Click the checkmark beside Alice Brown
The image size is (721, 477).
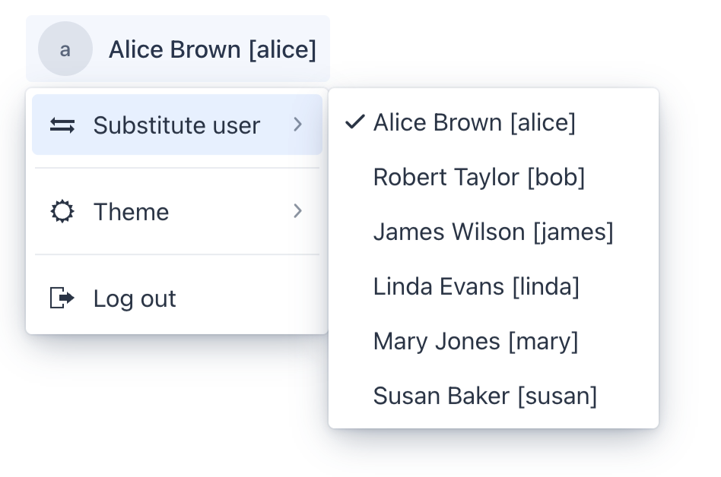click(x=354, y=122)
